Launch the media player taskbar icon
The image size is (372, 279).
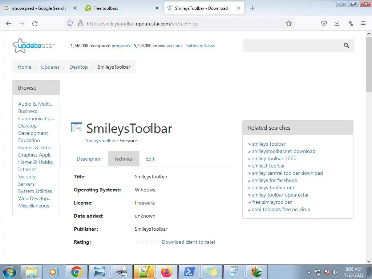tap(54, 272)
